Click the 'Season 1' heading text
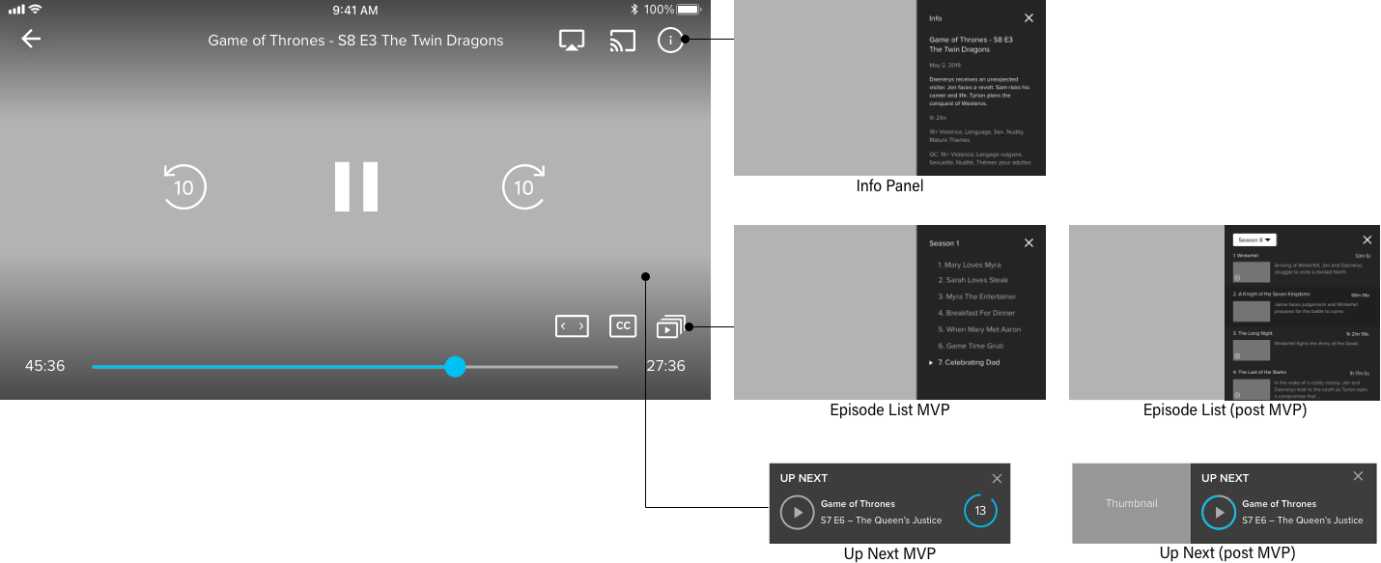Image resolution: width=1381 pixels, height=563 pixels. tap(944, 243)
